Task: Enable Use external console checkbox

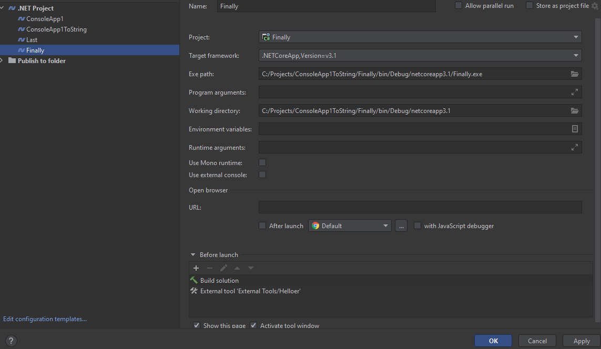Action: click(x=262, y=174)
